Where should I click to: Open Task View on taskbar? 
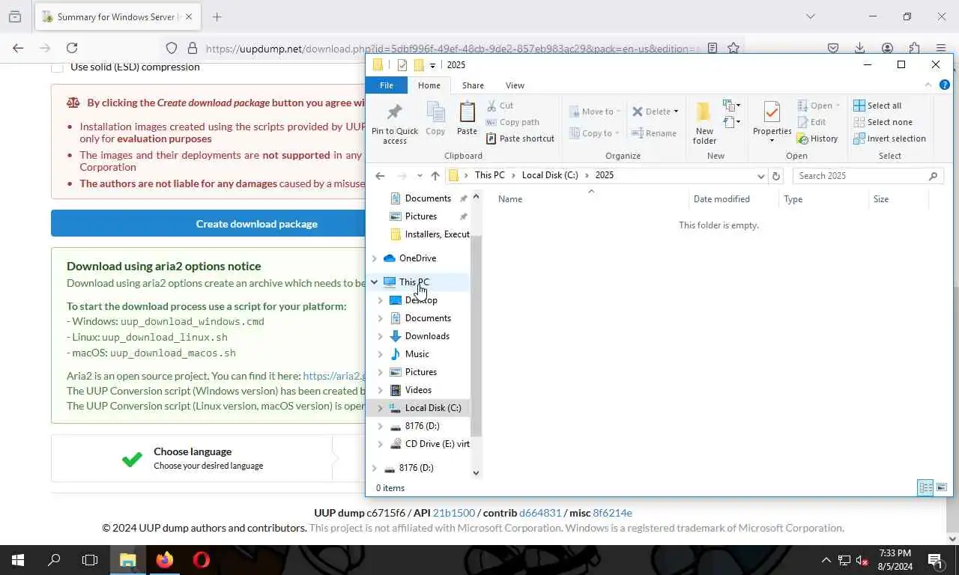click(90, 560)
